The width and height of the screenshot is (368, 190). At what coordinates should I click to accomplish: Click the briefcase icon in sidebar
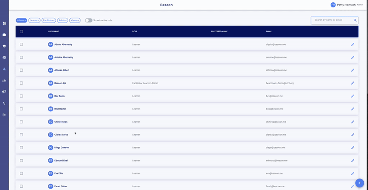[x=4, y=35]
